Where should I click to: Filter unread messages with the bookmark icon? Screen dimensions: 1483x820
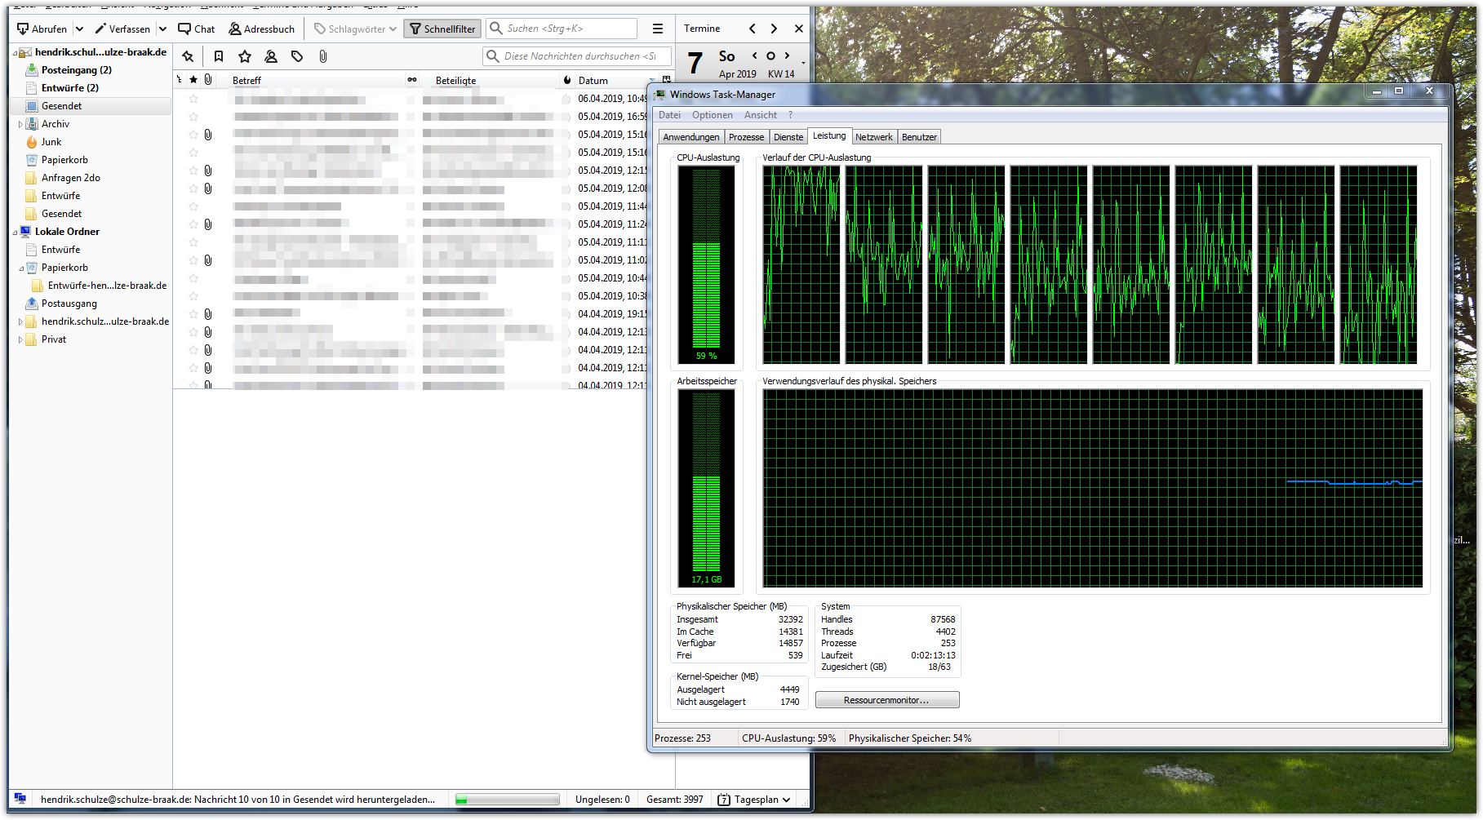coord(218,56)
